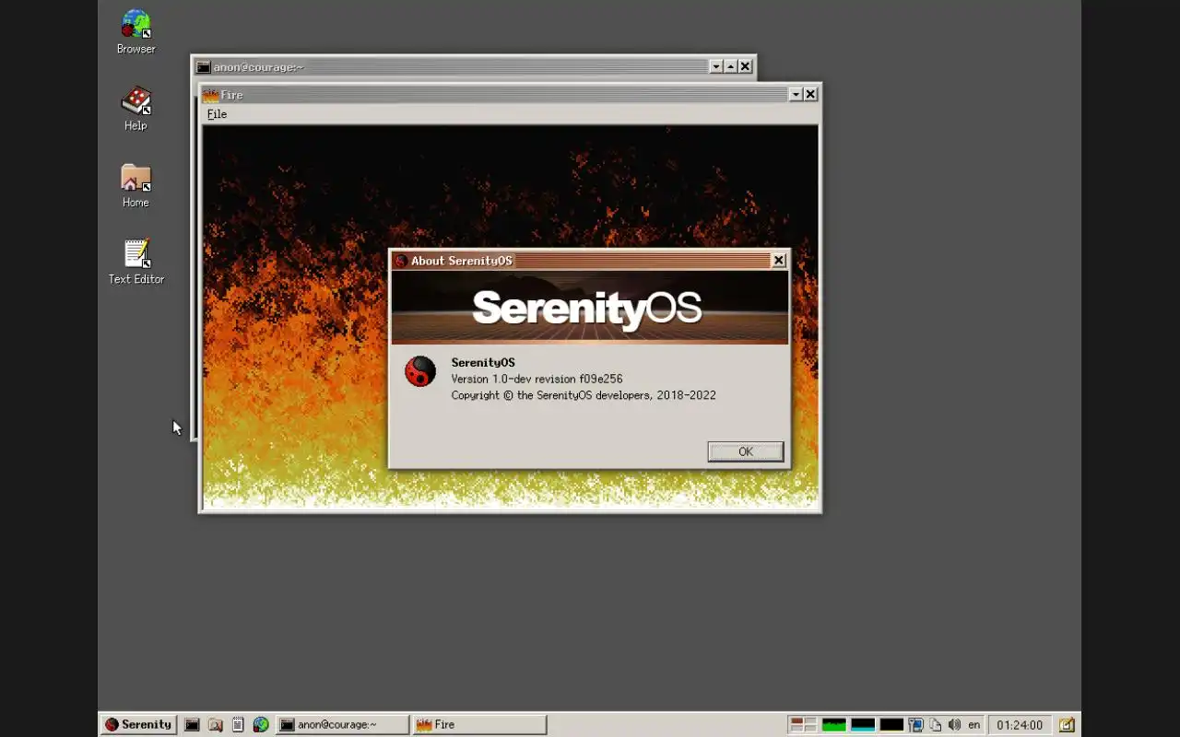Viewport: 1180px width, 737px height.
Task: Open the Serenity start menu
Action: tap(138, 724)
